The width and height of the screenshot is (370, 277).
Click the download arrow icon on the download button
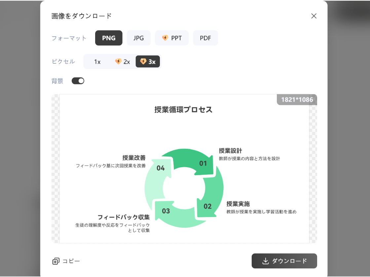click(265, 261)
